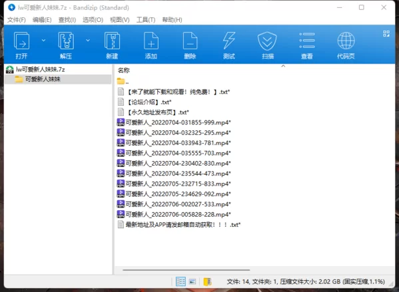Open the 工具(T) menu
399x292 pixels.
point(146,19)
